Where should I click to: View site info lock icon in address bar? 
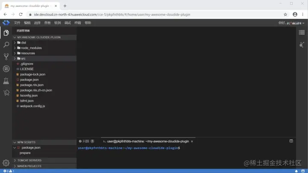click(x=30, y=15)
